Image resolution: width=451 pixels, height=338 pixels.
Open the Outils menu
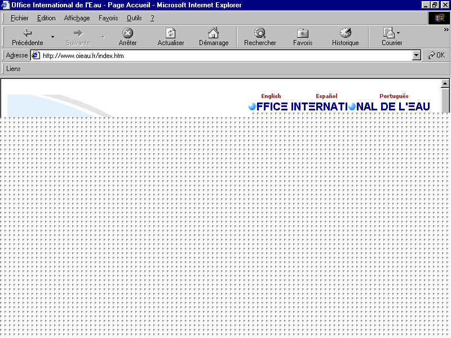coord(134,18)
